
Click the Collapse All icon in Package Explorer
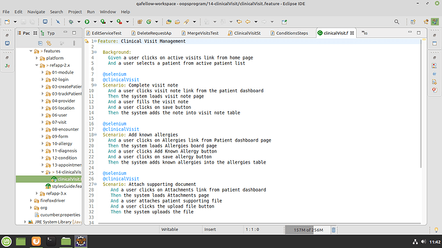point(40,43)
